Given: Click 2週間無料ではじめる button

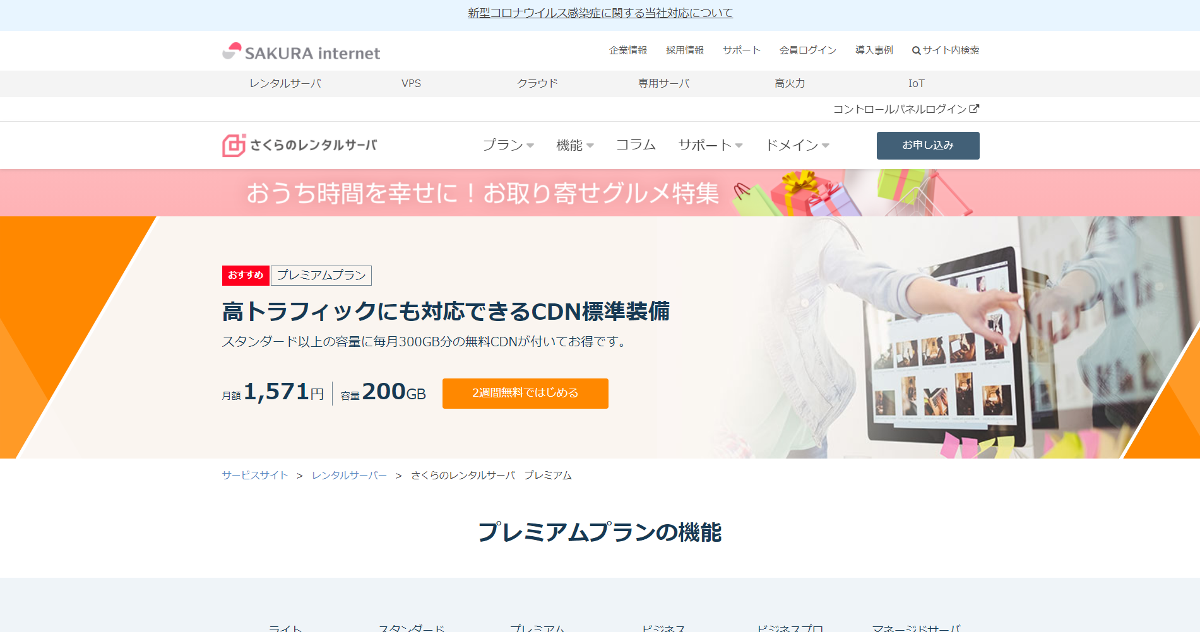Looking at the screenshot, I should pyautogui.click(x=525, y=394).
